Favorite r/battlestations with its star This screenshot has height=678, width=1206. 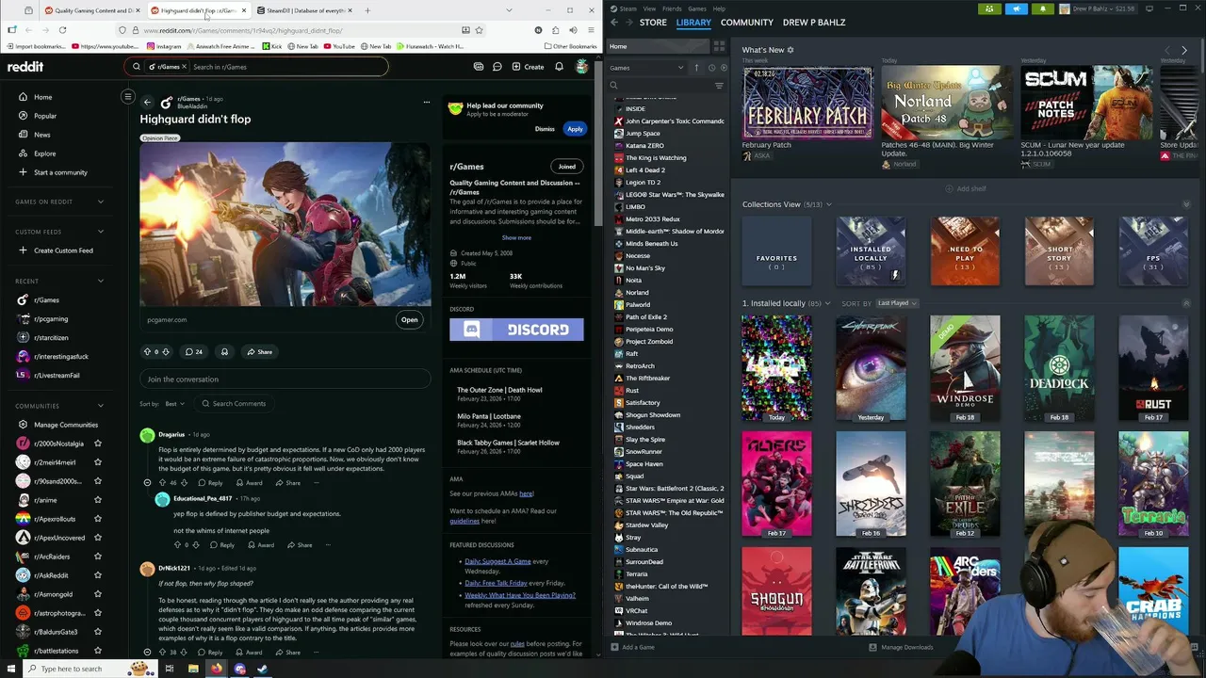click(98, 651)
